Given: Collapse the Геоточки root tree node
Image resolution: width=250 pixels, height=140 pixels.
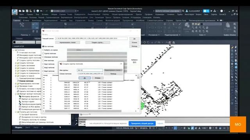Looking at the screenshot, I should pyautogui.click(x=14, y=50).
